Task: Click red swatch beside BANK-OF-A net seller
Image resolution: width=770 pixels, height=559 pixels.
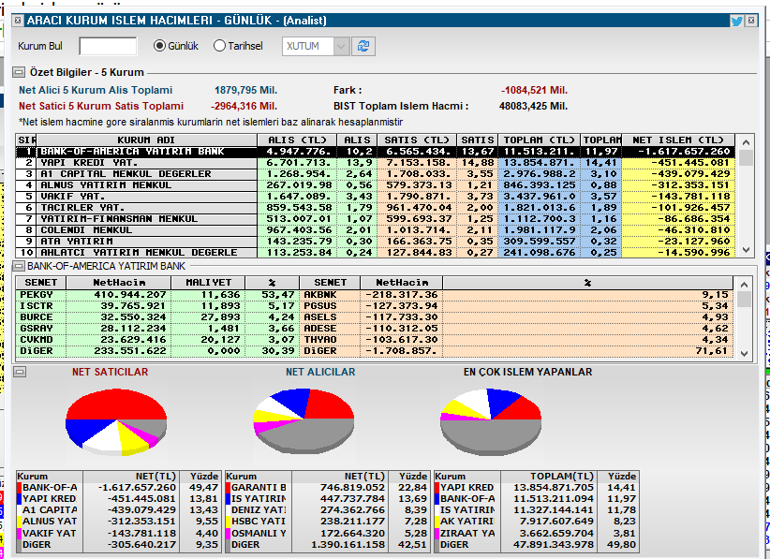Action: (x=19, y=487)
